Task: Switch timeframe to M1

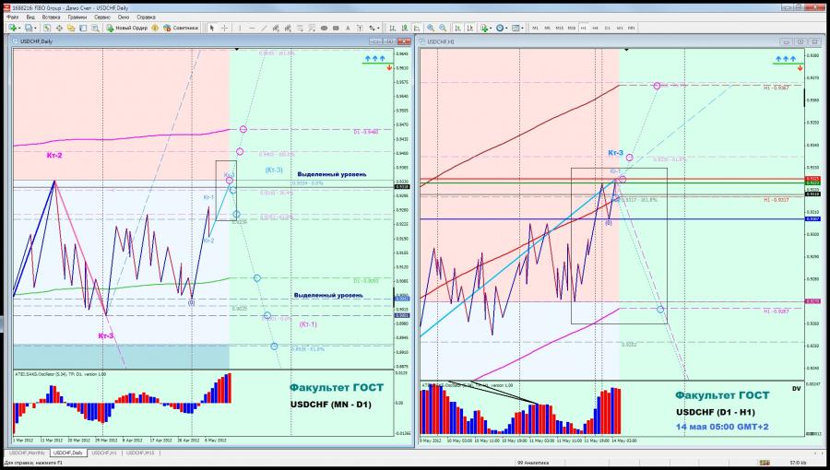Action: coord(535,28)
